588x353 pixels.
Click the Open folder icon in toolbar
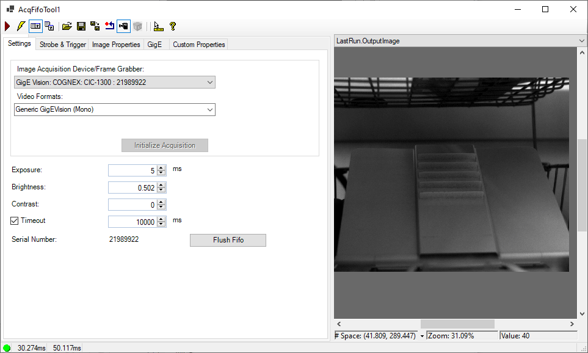[67, 26]
